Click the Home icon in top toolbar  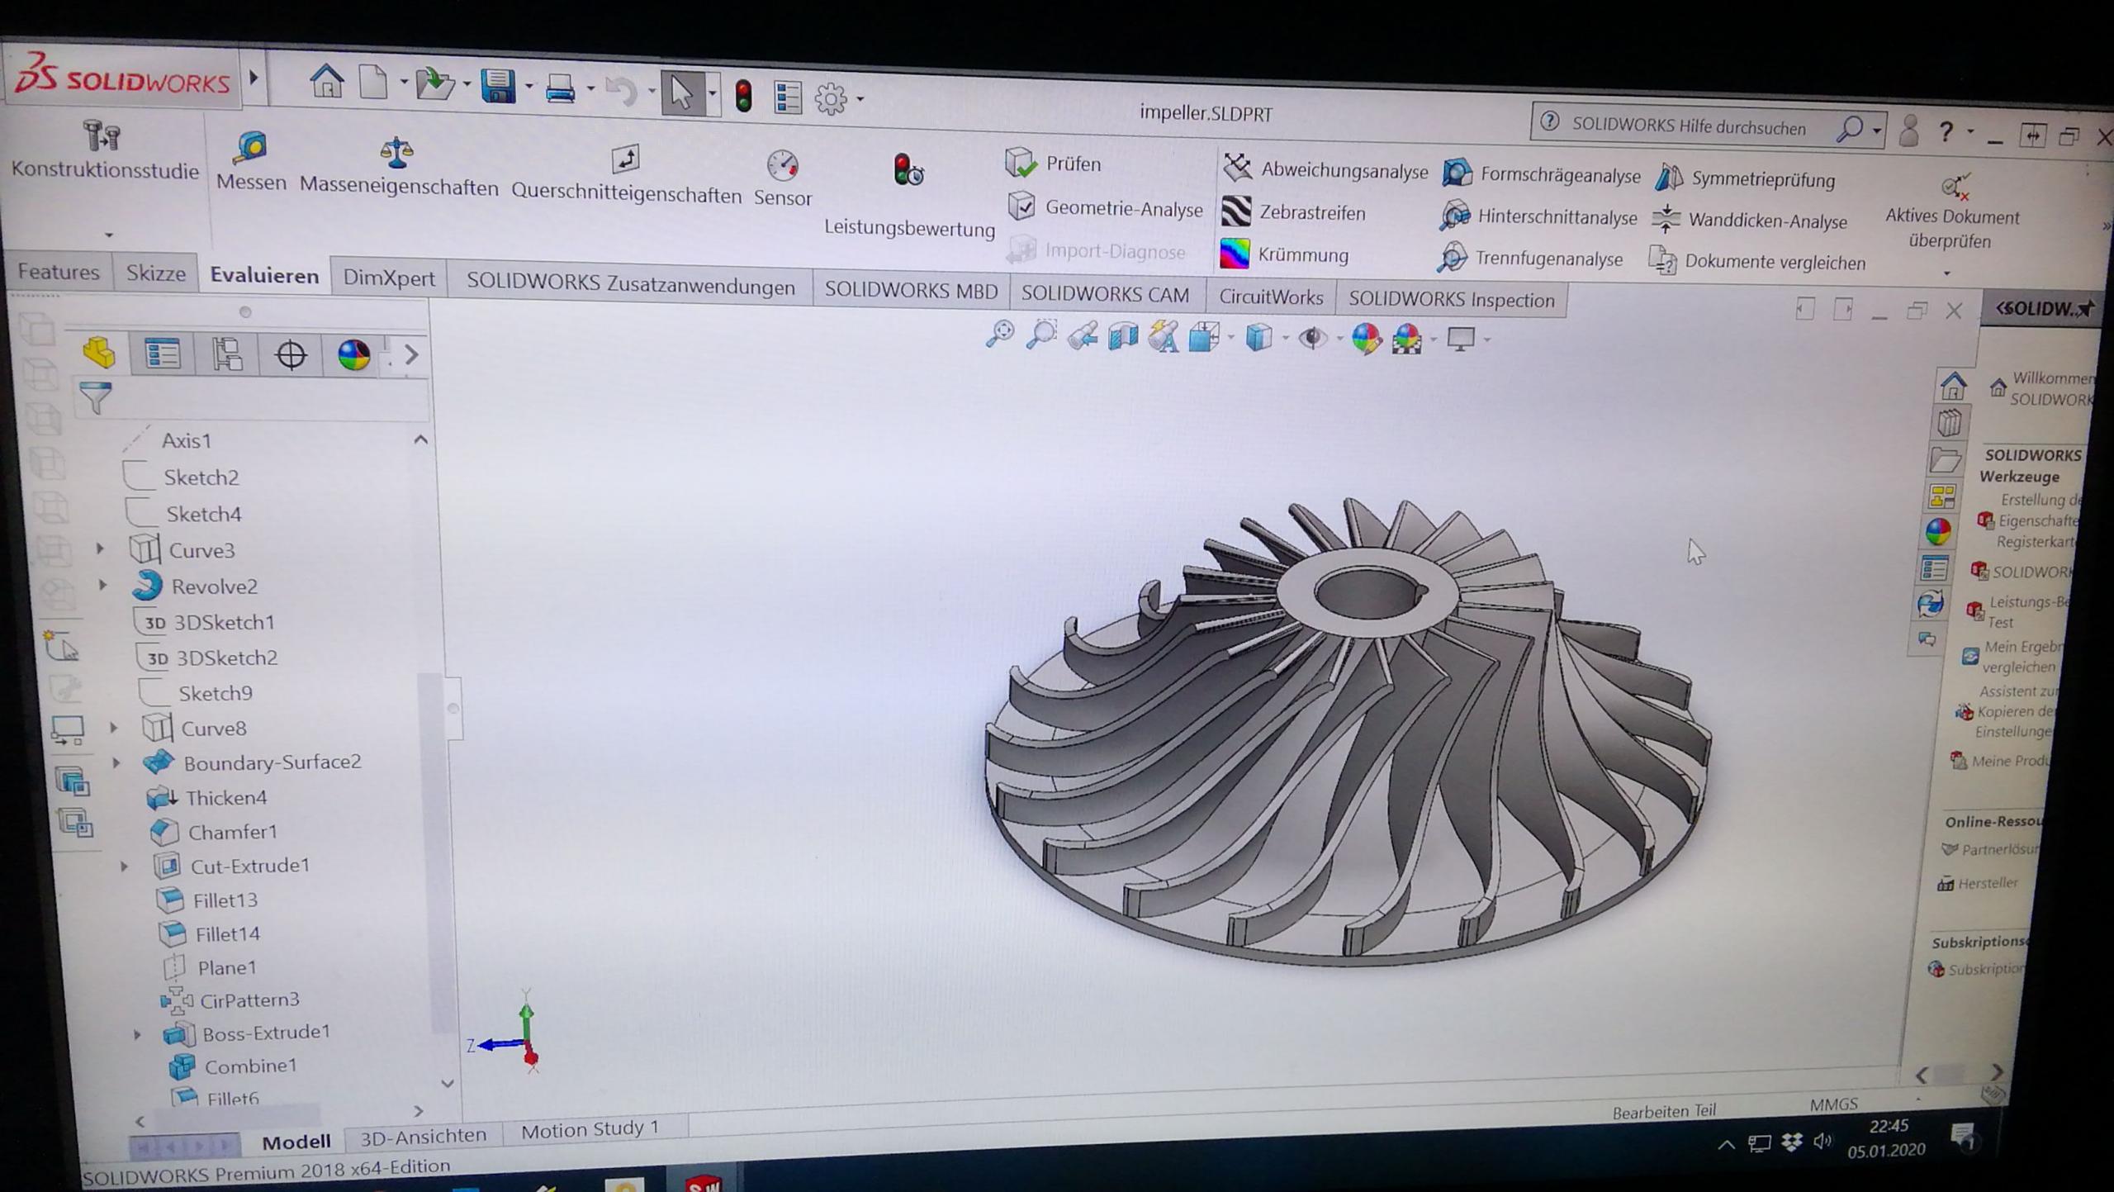(x=326, y=82)
